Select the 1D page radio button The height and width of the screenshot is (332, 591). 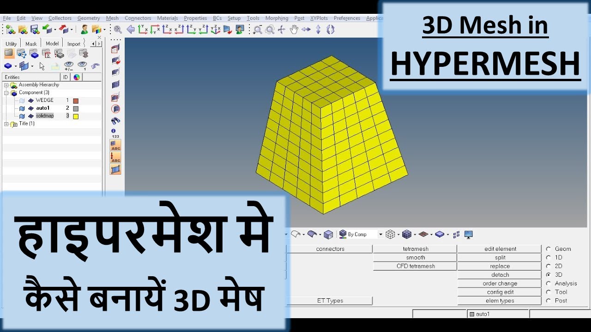tap(549, 257)
